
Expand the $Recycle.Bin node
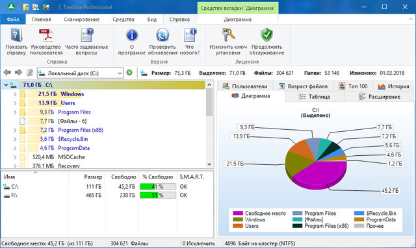point(15,139)
